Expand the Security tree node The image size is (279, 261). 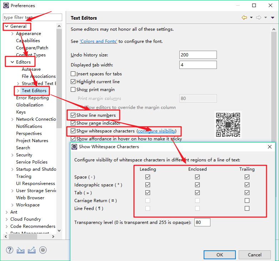[x=12, y=155]
